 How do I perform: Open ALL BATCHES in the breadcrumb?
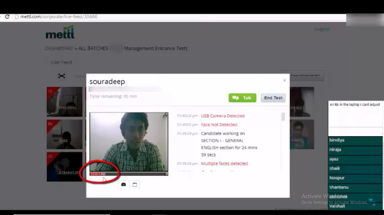coord(93,48)
